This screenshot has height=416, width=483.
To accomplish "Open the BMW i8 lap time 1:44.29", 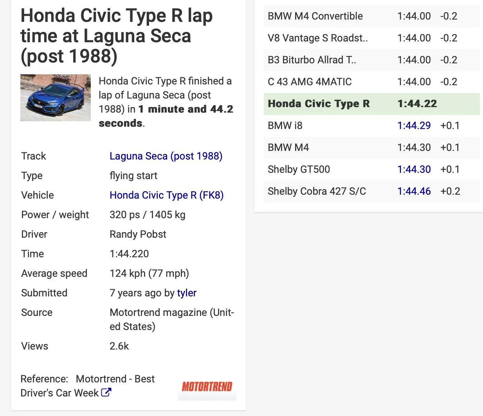I will 414,126.
